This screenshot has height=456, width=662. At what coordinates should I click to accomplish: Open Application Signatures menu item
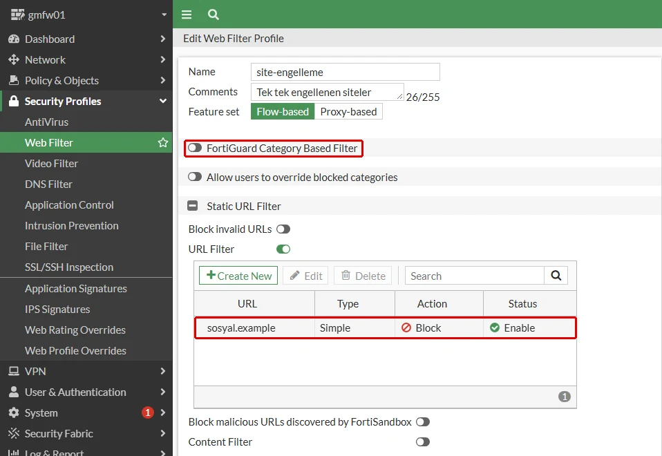(x=86, y=288)
